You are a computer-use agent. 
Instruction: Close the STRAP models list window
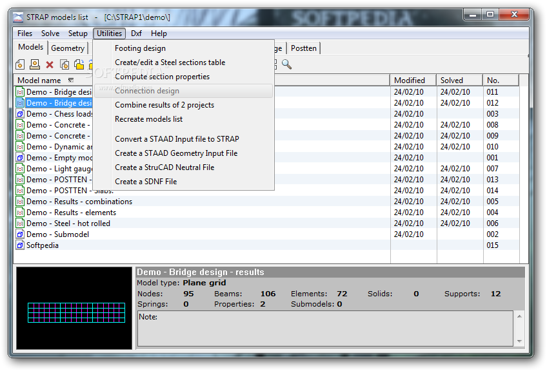pyautogui.click(x=514, y=15)
